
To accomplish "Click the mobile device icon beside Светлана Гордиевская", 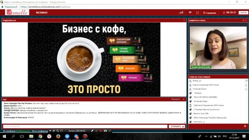I will 190,105.
